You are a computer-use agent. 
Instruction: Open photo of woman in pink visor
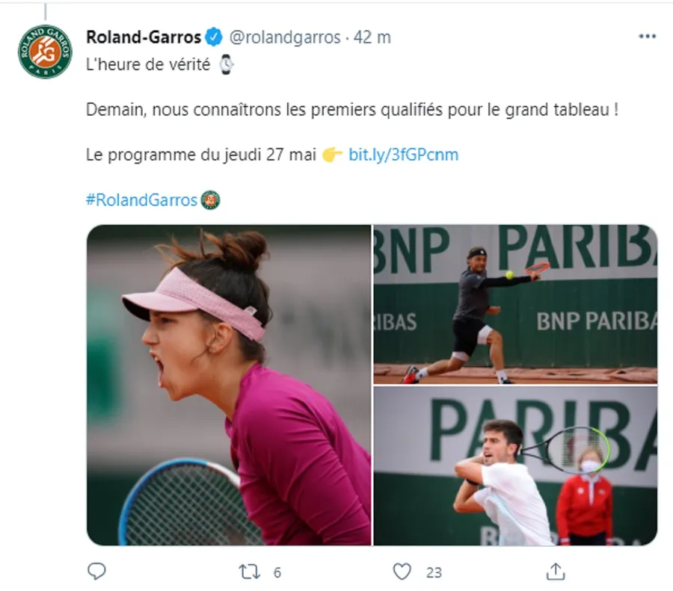pyautogui.click(x=229, y=385)
